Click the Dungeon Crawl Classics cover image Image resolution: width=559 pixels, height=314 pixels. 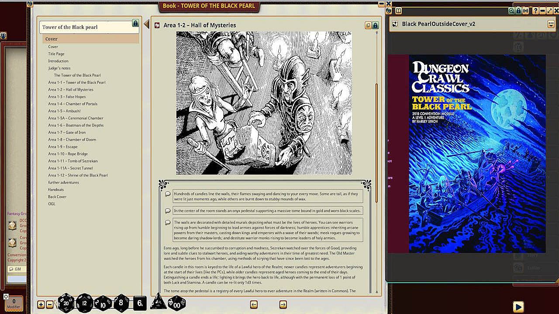click(477, 154)
